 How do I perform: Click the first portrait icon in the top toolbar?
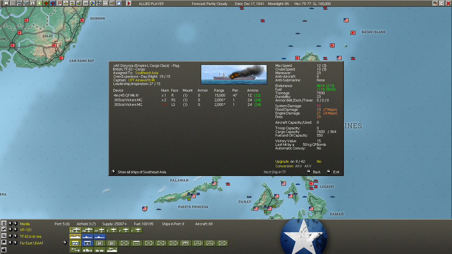(x=6, y=3)
